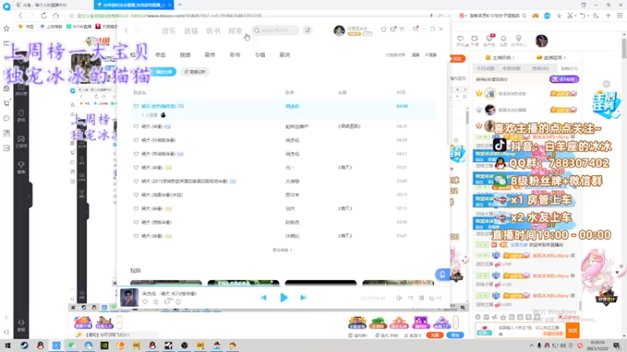
Task: Open the Kugou skin (shirt) settings
Action: (x=383, y=29)
